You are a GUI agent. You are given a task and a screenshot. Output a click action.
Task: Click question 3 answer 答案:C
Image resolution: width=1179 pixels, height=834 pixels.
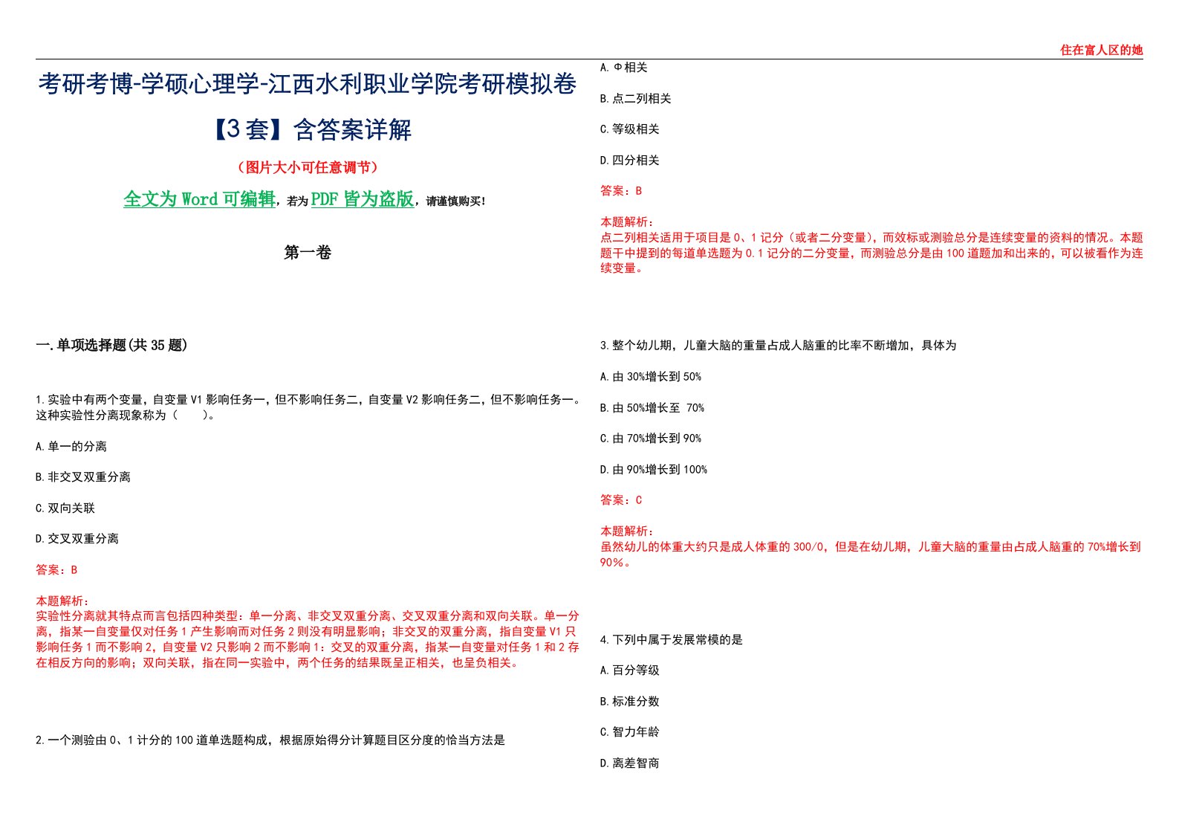click(621, 500)
